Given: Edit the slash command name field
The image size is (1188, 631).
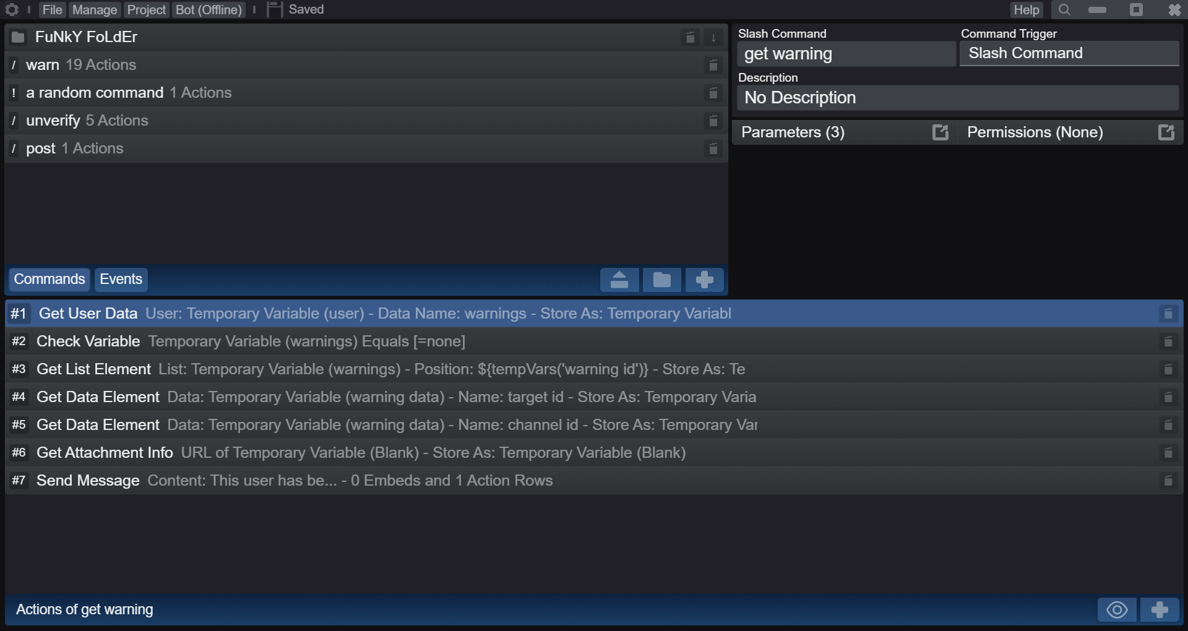Looking at the screenshot, I should pyautogui.click(x=846, y=54).
